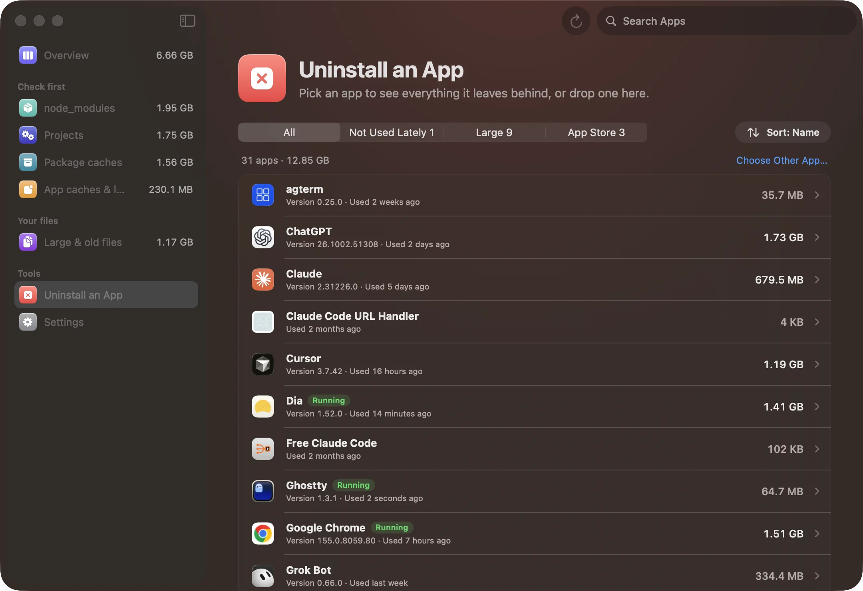Expand Cursor row chevron
Viewport: 863px width, 591px height.
pos(817,364)
